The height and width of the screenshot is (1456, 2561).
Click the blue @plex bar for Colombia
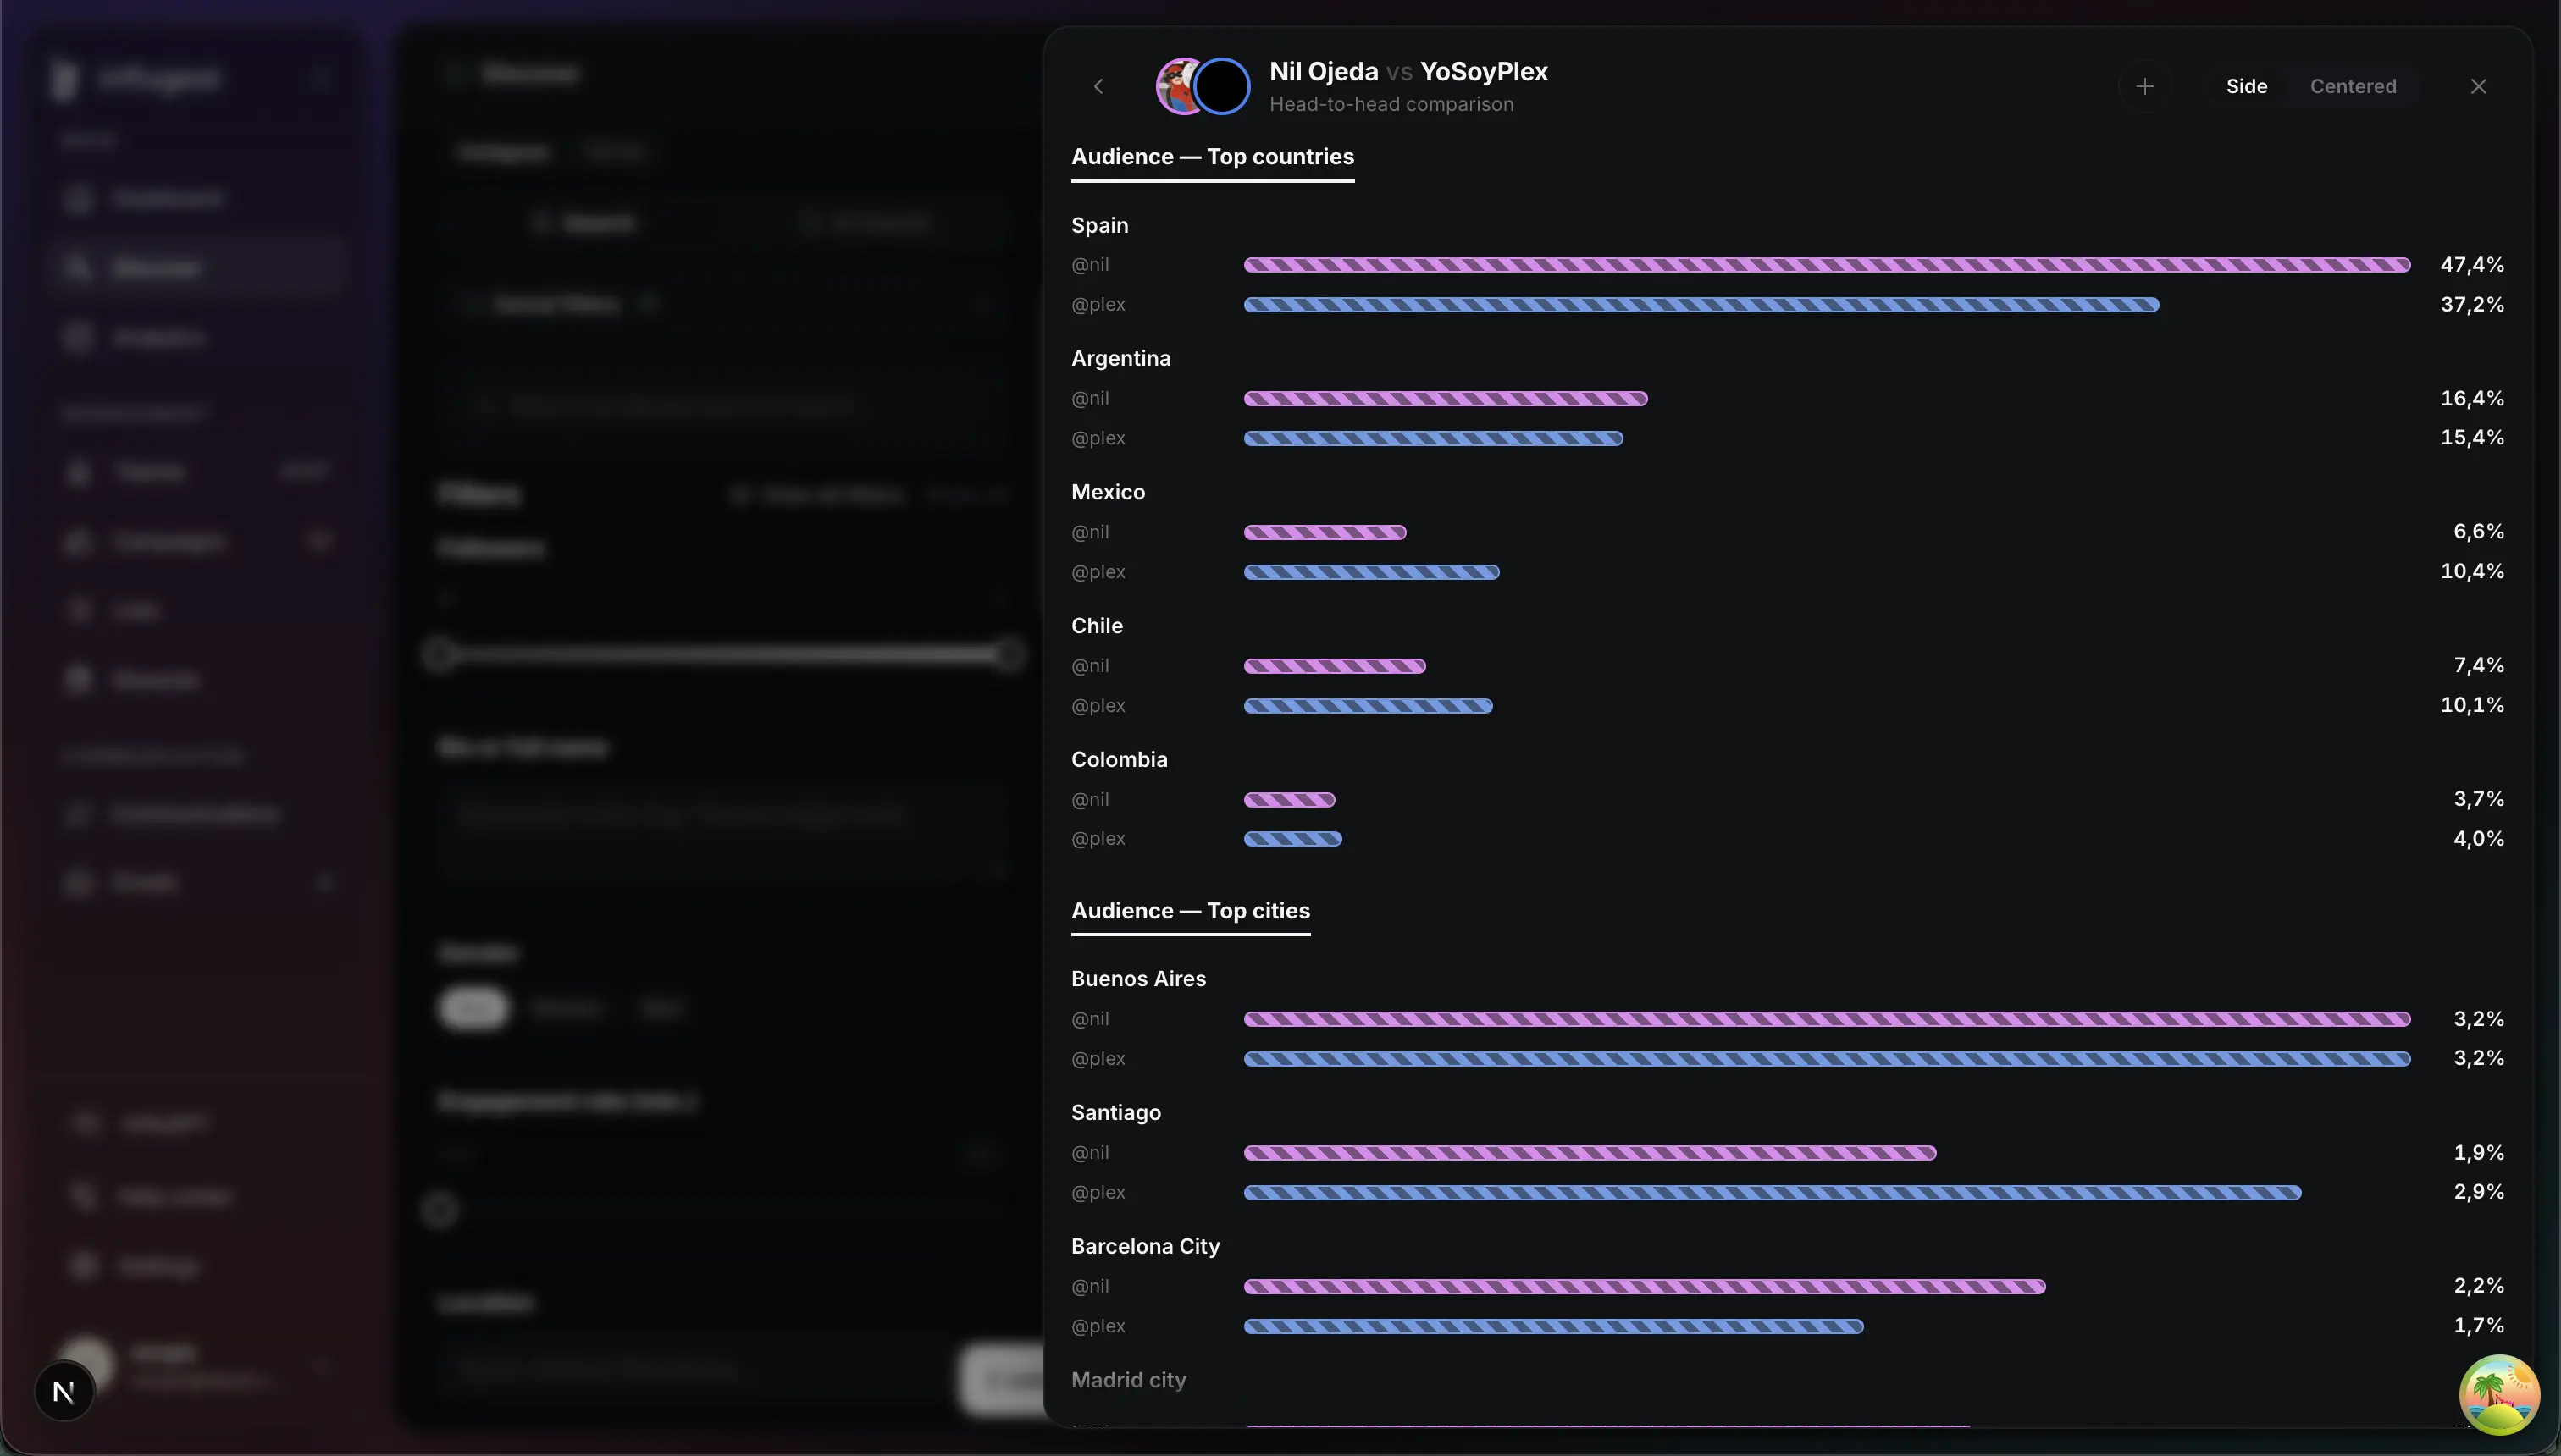pyautogui.click(x=1292, y=839)
